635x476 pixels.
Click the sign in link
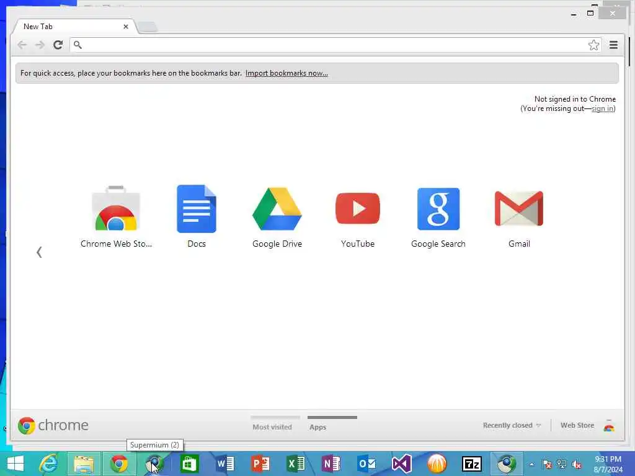click(x=603, y=108)
